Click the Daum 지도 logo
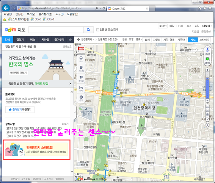The image size is (215, 183). coord(15,30)
